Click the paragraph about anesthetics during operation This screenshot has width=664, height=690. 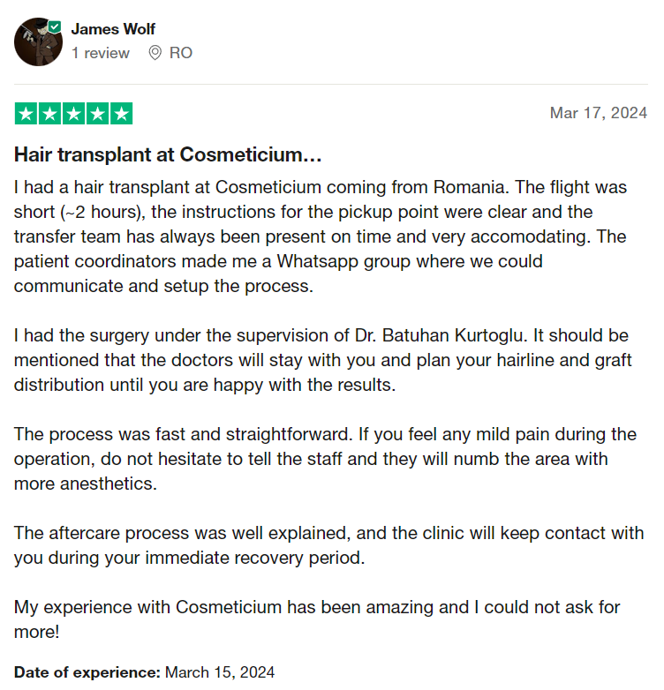click(x=326, y=459)
